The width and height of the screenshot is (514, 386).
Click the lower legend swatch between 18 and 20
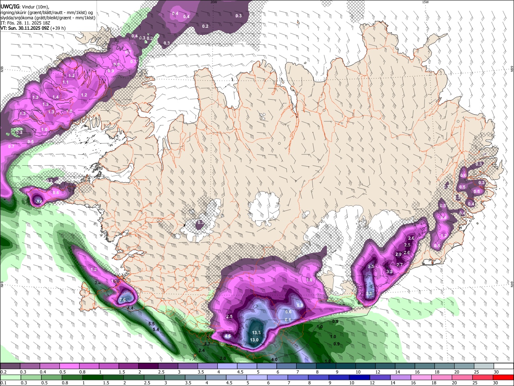(441, 377)
